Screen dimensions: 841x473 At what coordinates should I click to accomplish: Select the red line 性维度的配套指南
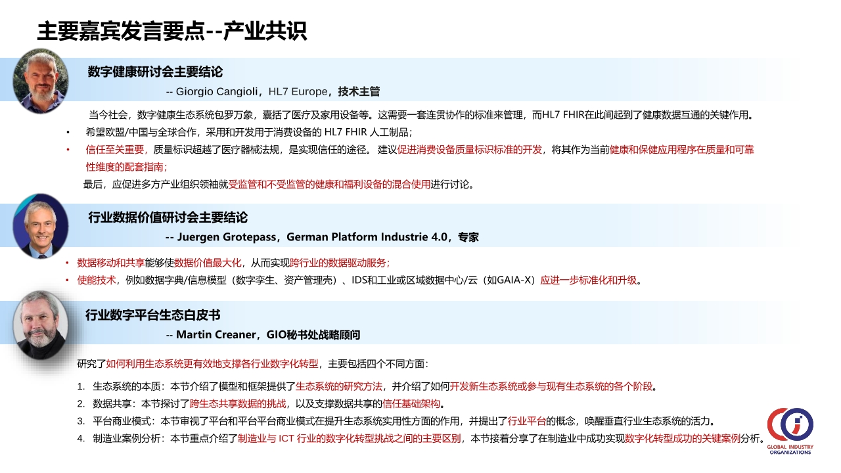point(126,167)
